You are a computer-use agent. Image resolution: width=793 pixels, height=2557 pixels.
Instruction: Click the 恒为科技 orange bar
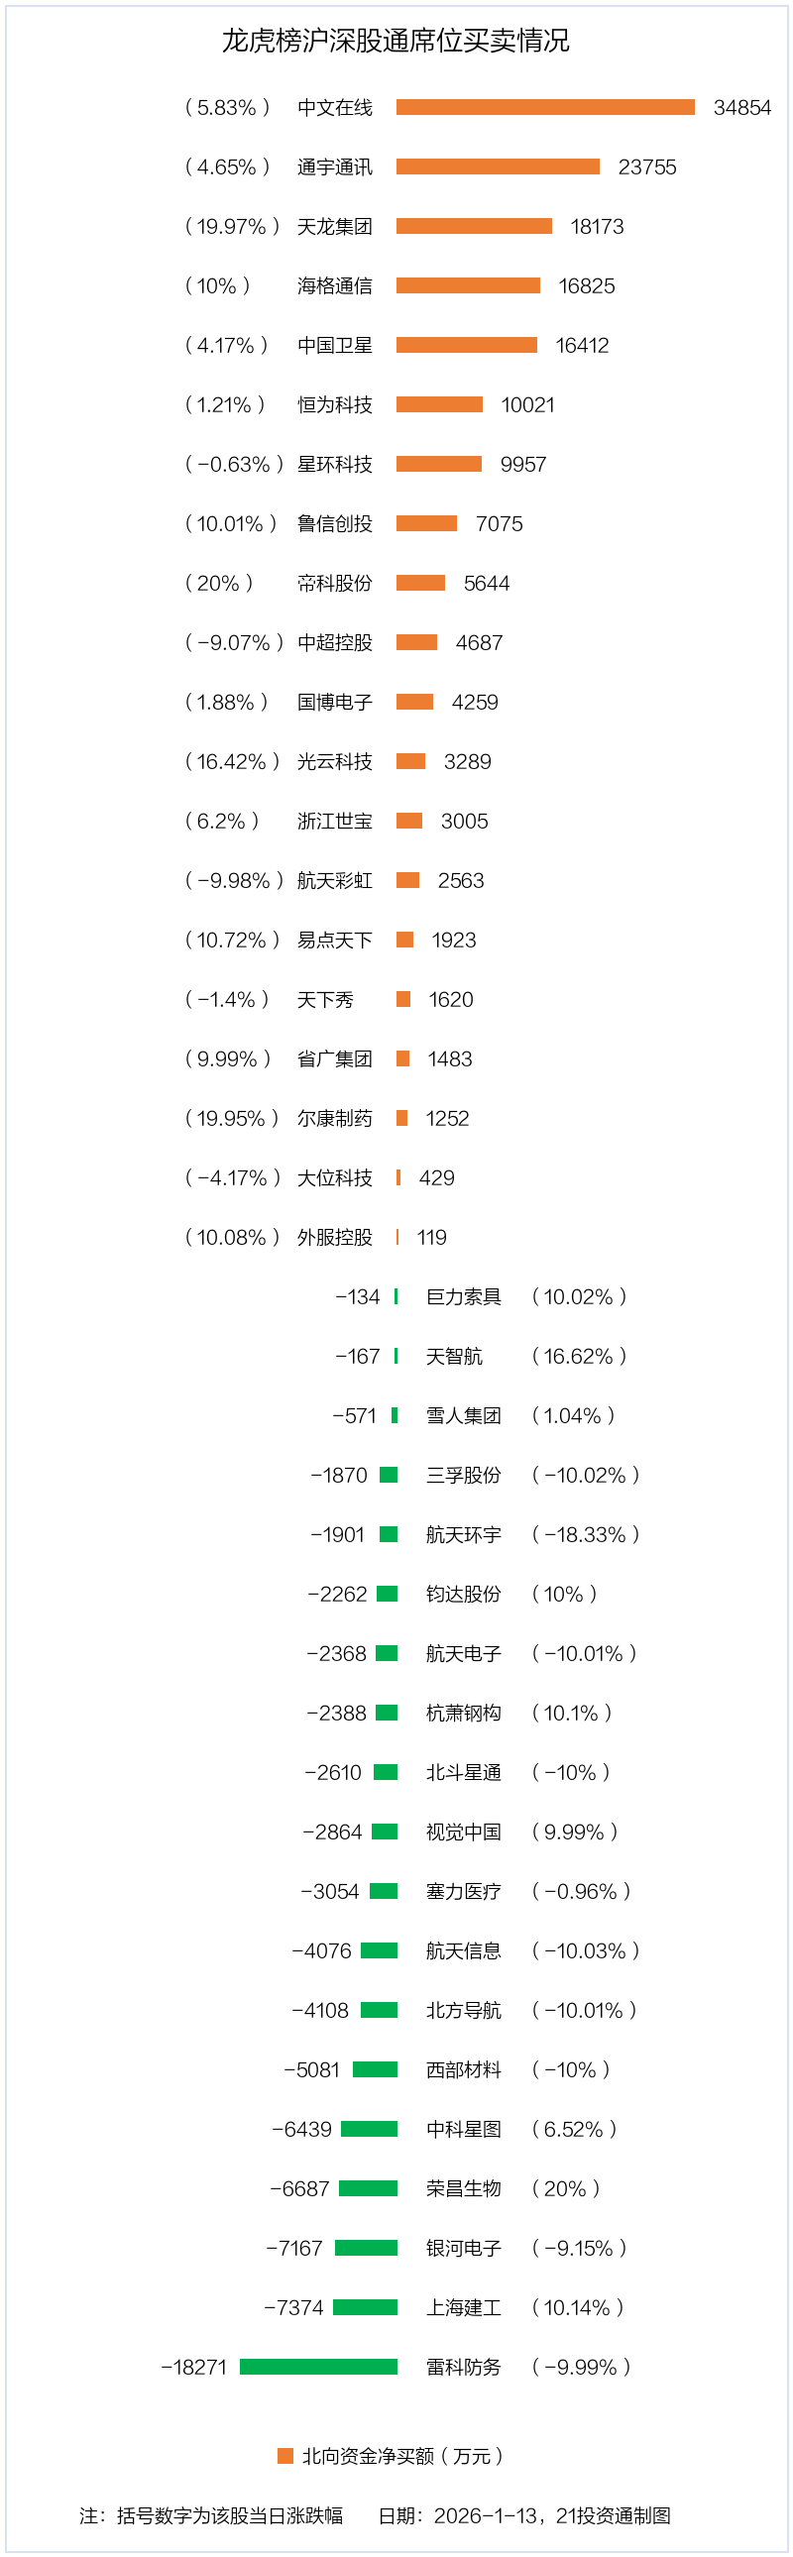(440, 405)
